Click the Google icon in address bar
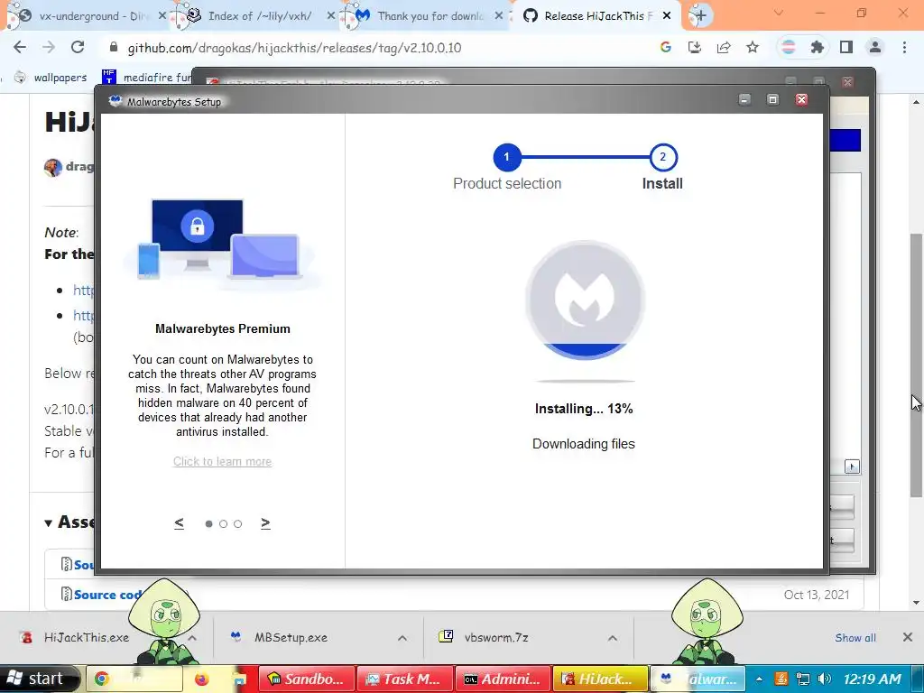 665,47
